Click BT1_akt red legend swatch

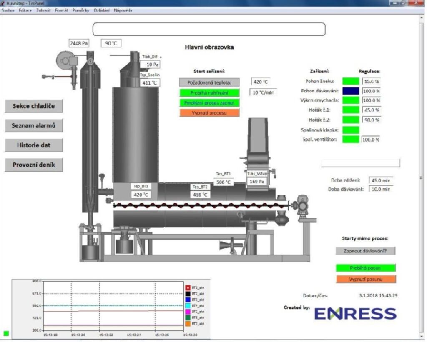click(188, 287)
